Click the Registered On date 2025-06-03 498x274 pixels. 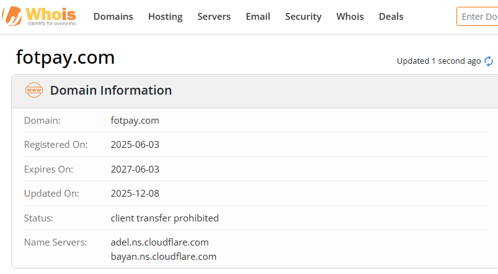pyautogui.click(x=135, y=145)
